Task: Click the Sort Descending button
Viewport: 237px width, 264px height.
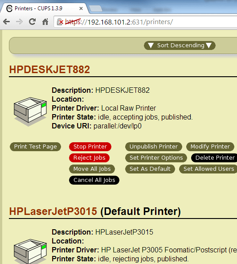Action: (x=180, y=45)
